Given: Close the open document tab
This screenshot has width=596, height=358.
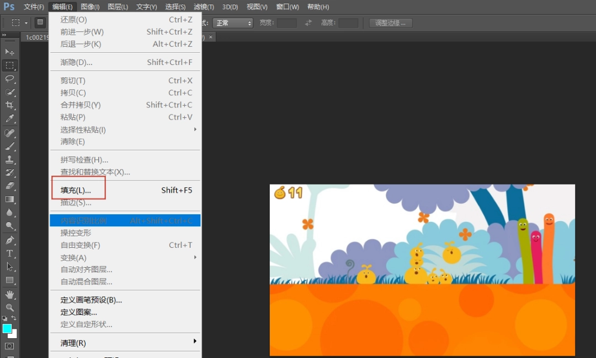Looking at the screenshot, I should click(211, 37).
